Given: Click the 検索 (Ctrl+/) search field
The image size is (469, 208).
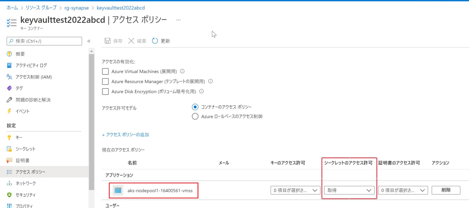Looking at the screenshot, I should click(x=44, y=41).
